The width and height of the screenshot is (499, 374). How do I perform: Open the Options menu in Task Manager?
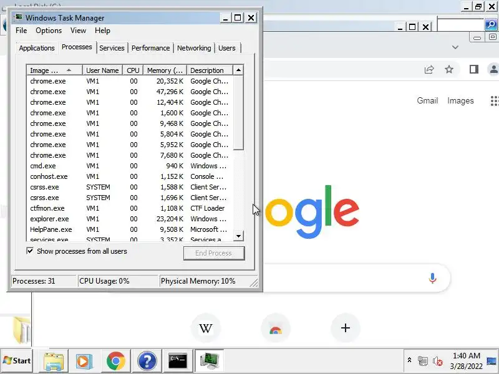(49, 31)
